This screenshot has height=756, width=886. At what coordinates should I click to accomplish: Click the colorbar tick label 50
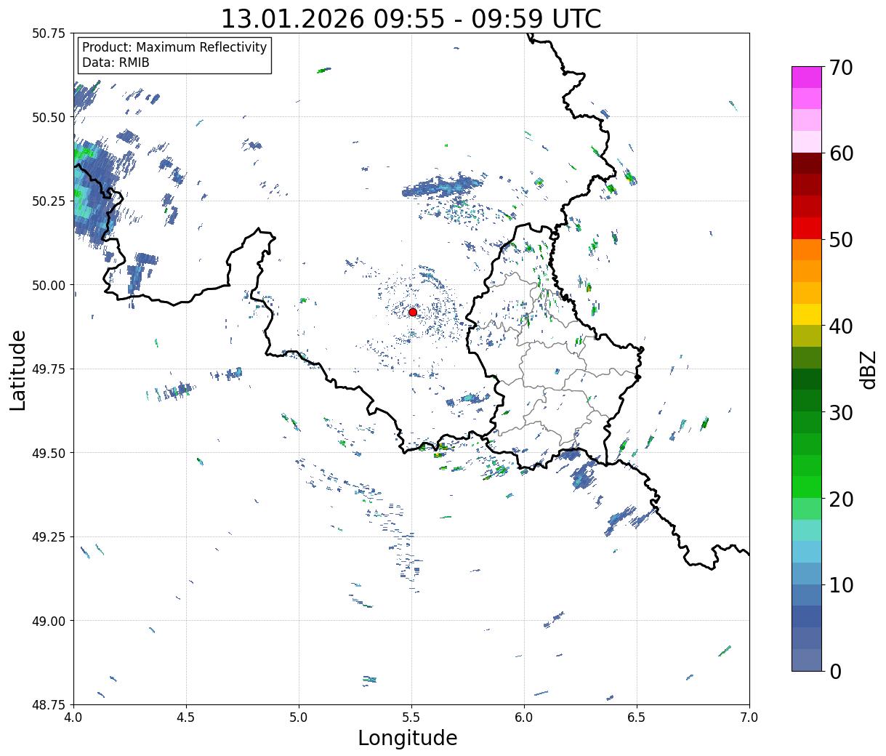(840, 240)
